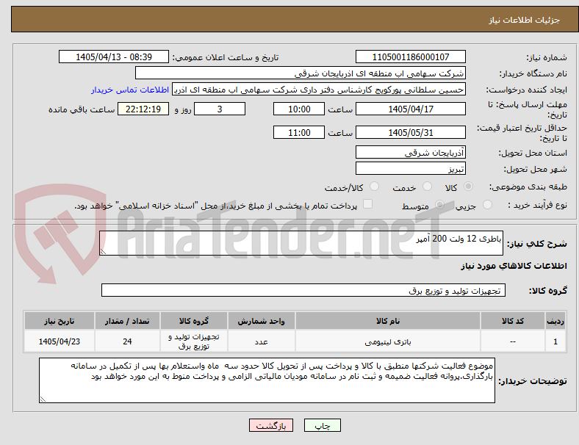Select the کالا/خدمت radio button
Image resolution: width=579 pixels, height=445 pixels.
[x=375, y=187]
